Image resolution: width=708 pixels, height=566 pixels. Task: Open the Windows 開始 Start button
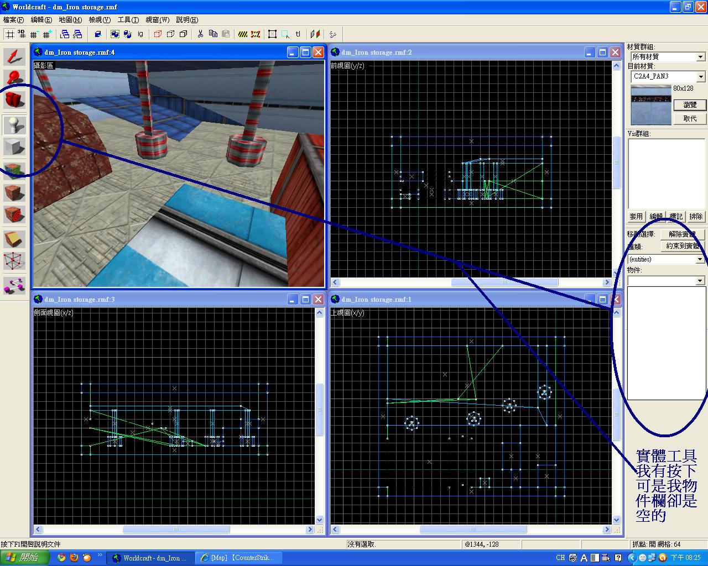pyautogui.click(x=24, y=558)
